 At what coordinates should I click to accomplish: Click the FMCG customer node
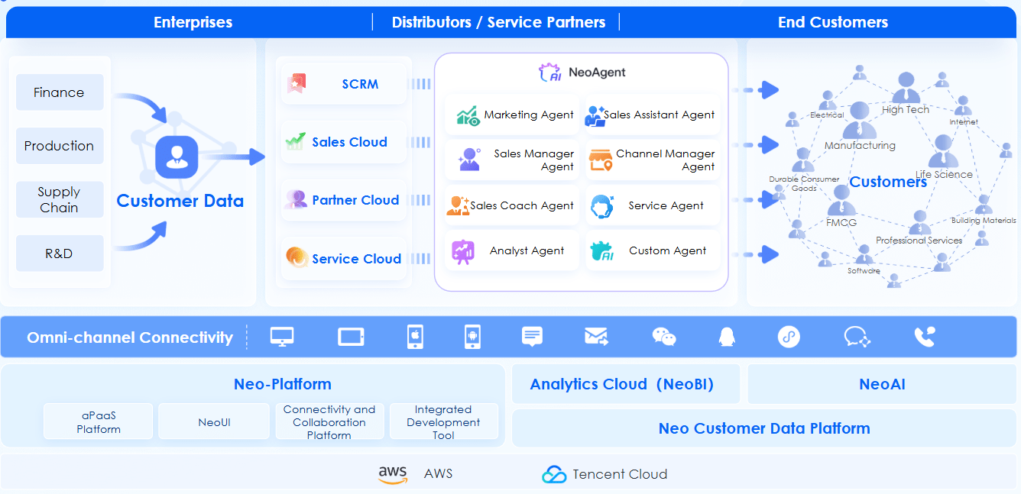pyautogui.click(x=842, y=200)
